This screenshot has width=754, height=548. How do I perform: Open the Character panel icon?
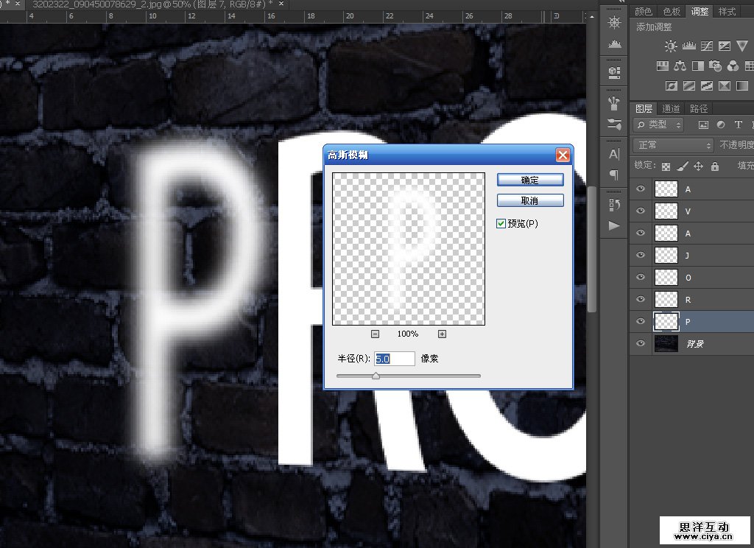614,154
